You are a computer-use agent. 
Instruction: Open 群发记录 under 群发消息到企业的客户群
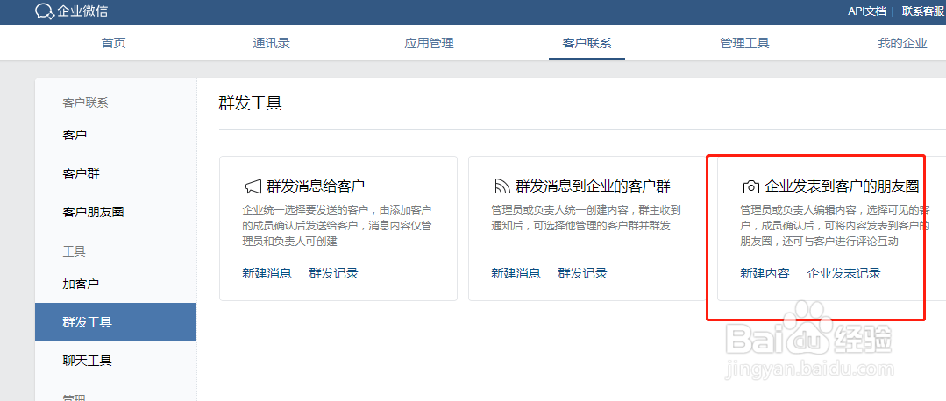point(583,273)
